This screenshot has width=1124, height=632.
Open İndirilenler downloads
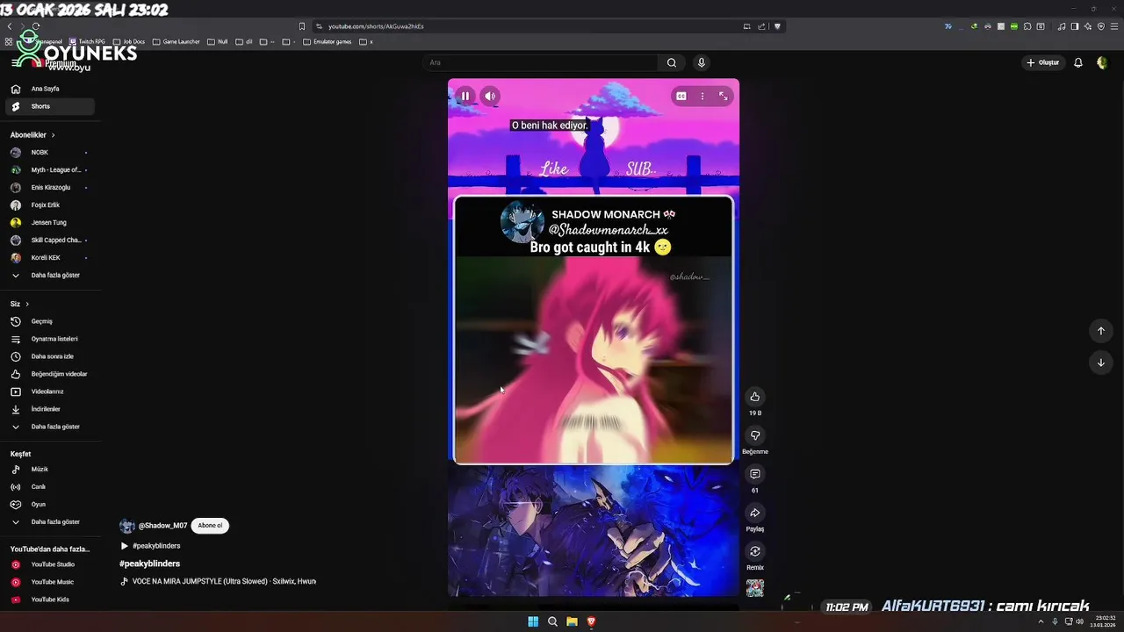click(50, 409)
